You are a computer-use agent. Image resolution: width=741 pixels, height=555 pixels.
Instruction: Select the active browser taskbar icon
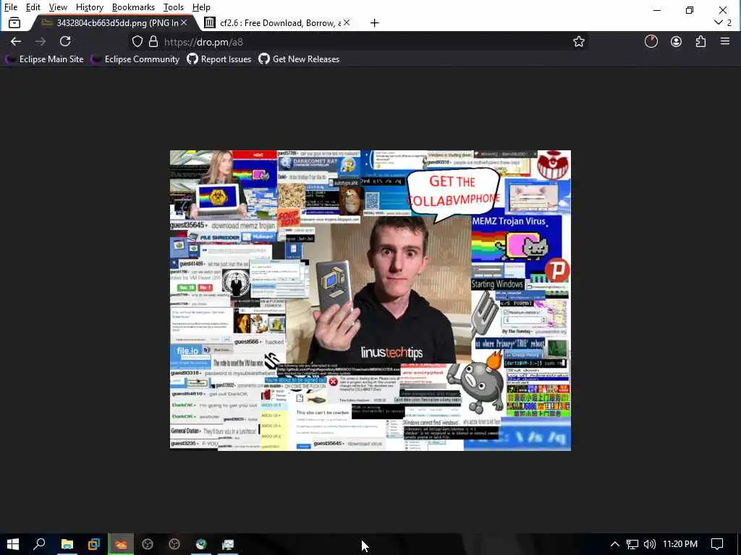tap(121, 544)
